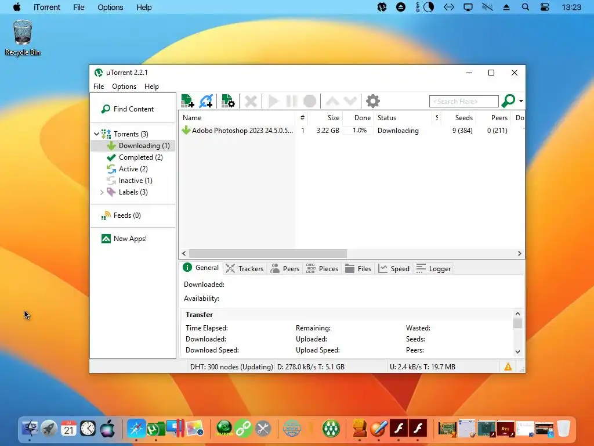Switch to the Peers tab
This screenshot has width=594, height=446.
(x=285, y=268)
